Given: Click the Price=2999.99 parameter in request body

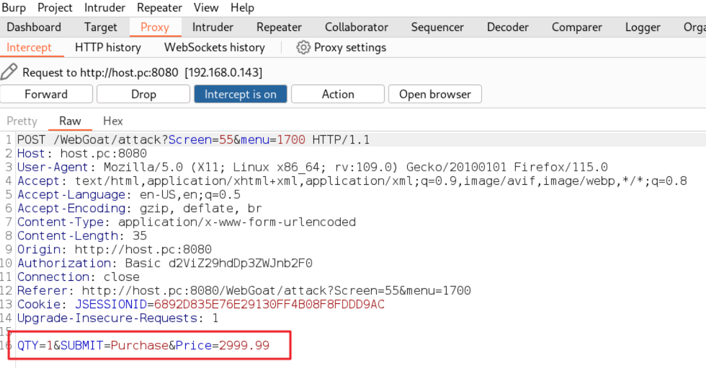Looking at the screenshot, I should [x=222, y=345].
